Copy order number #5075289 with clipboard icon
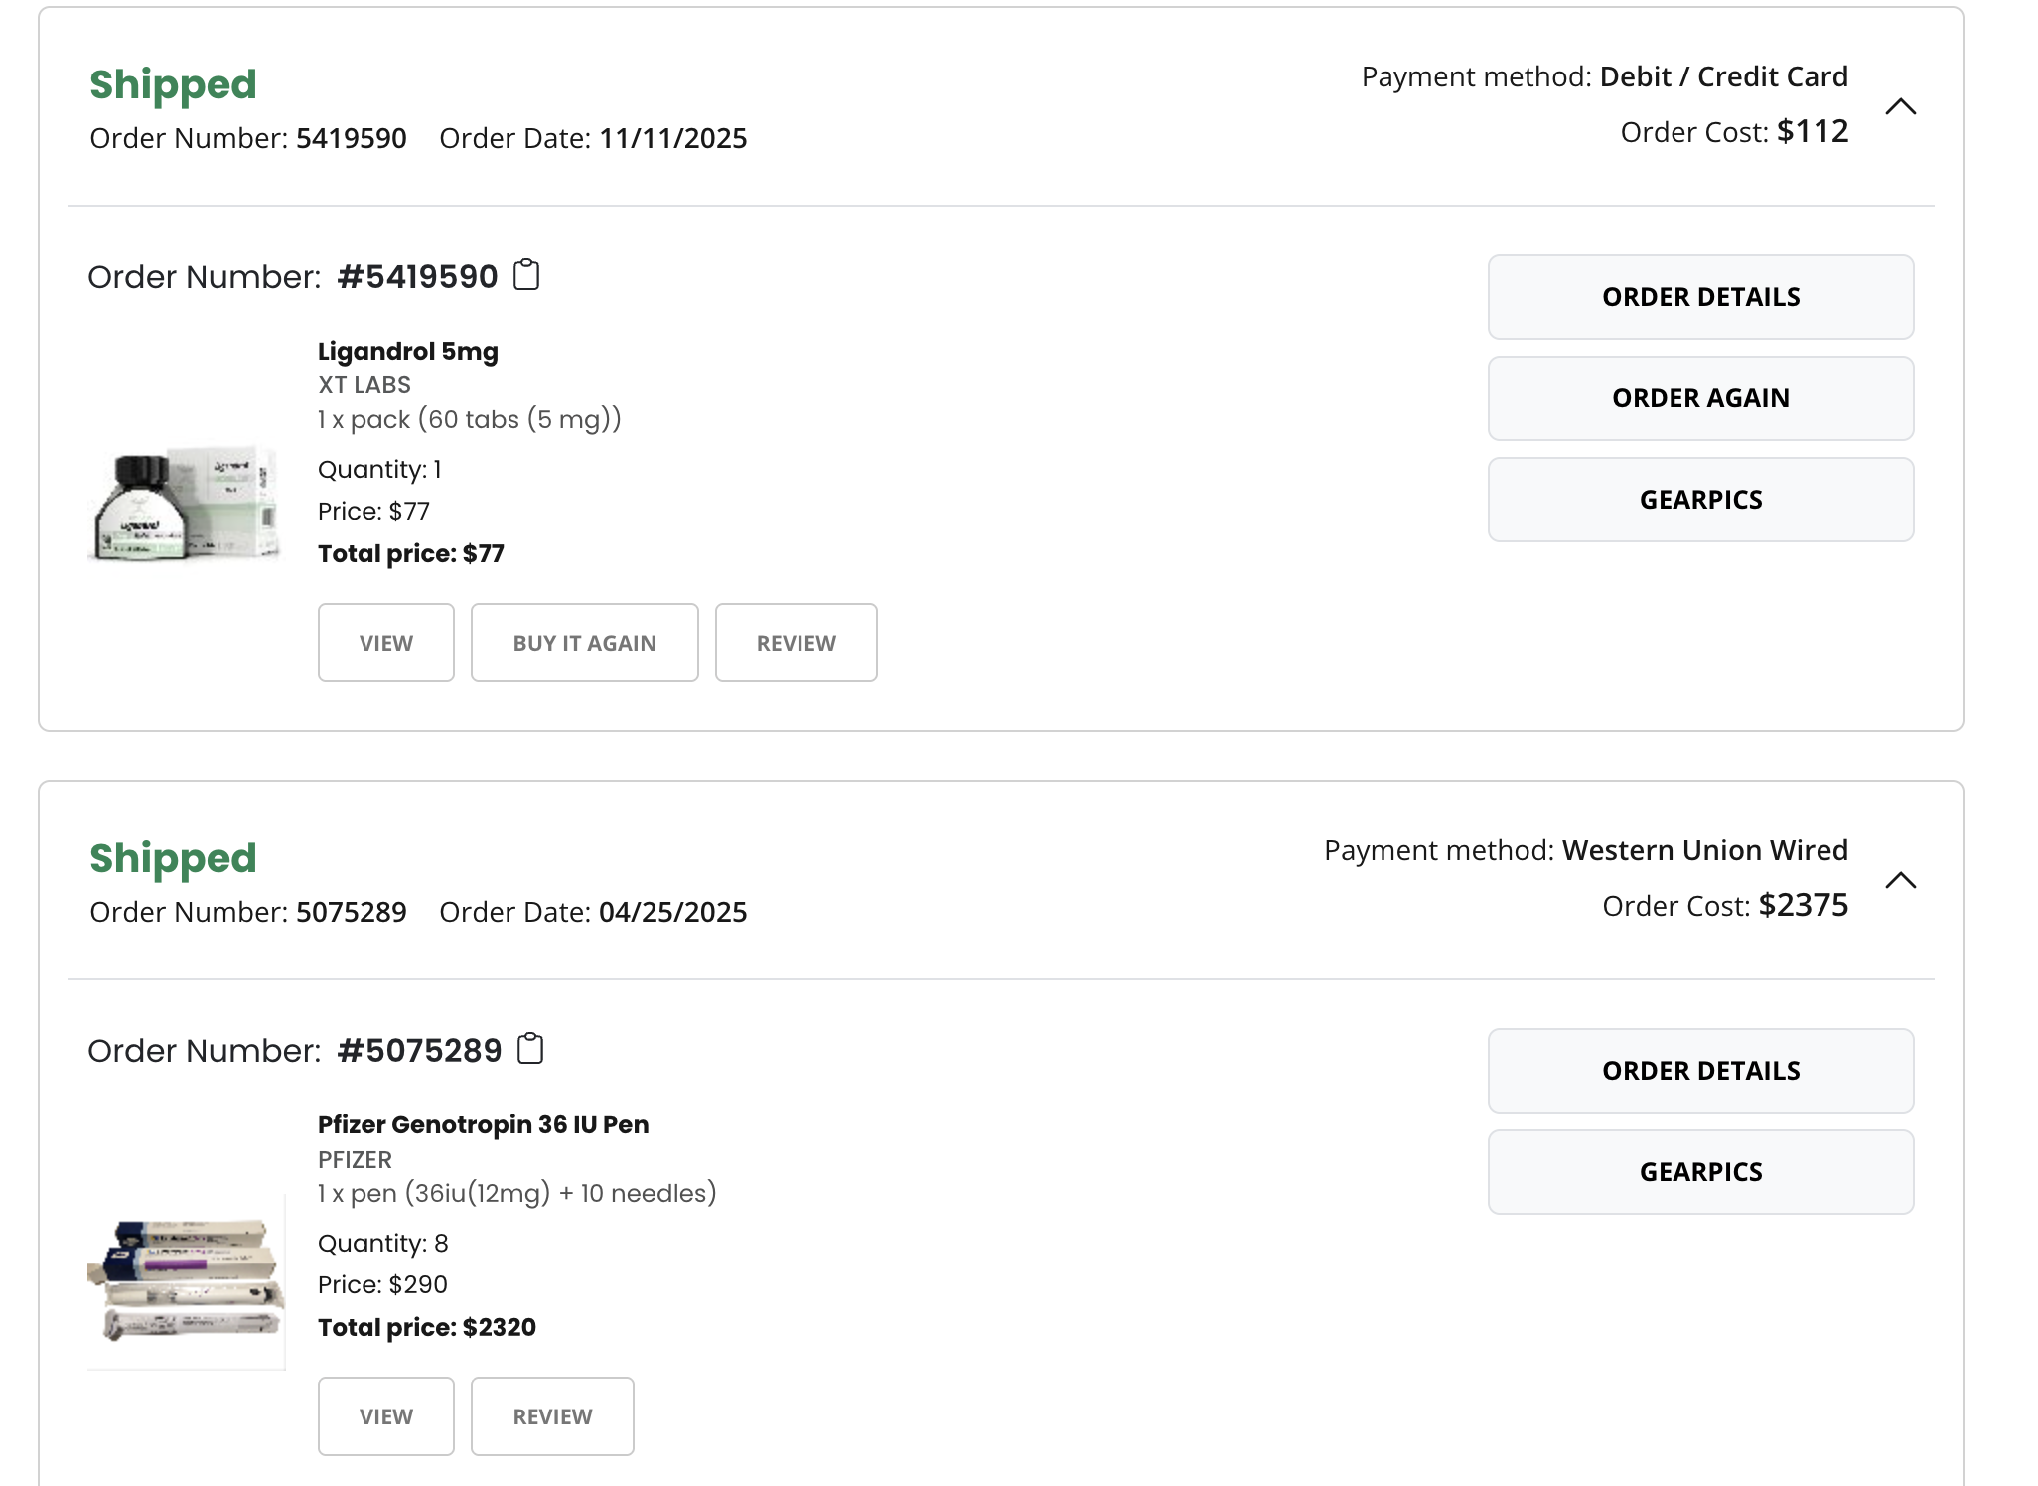 [x=530, y=1049]
